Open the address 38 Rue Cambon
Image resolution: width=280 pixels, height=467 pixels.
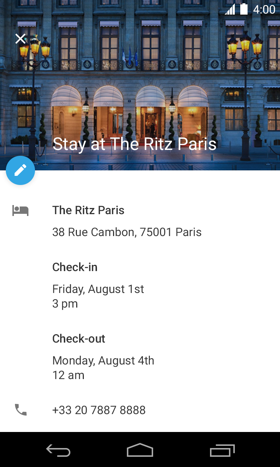pyautogui.click(x=127, y=232)
